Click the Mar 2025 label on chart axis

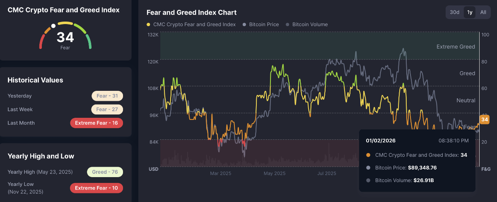[x=220, y=173]
